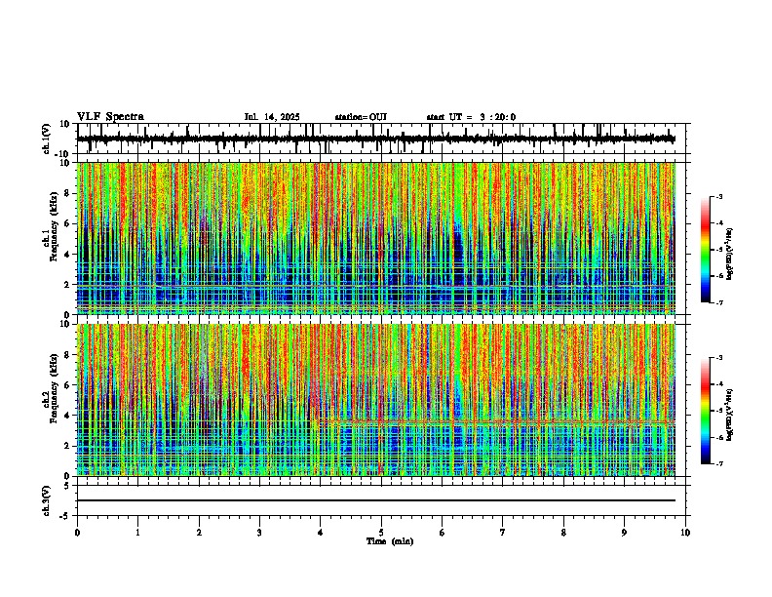Click the "VLF Spectra" plot title
Image resolution: width=772 pixels, height=597 pixels.
pyautogui.click(x=110, y=117)
